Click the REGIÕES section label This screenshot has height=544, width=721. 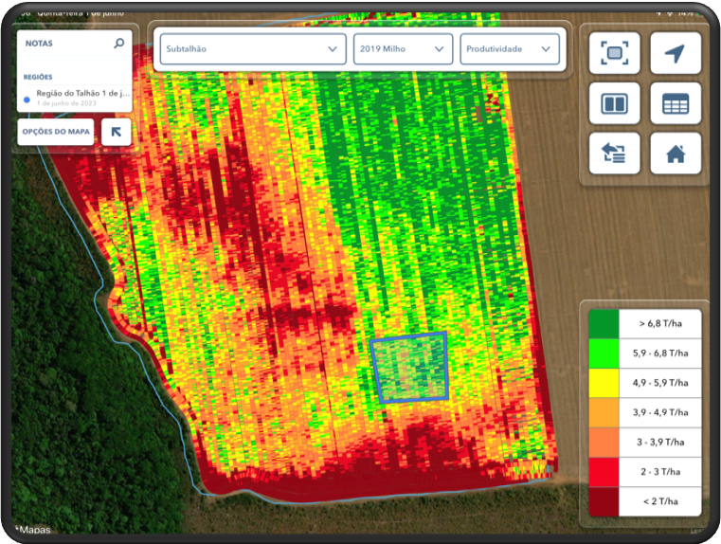pos(39,77)
